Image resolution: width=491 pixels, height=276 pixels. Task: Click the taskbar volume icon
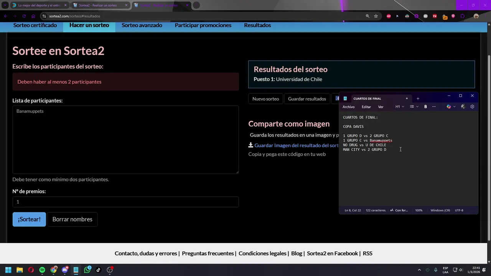pyautogui.click(x=461, y=270)
